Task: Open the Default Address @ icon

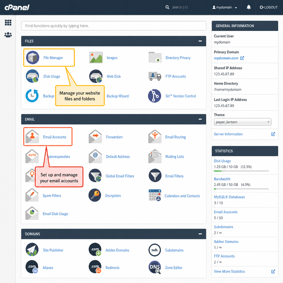Action: coord(95,156)
